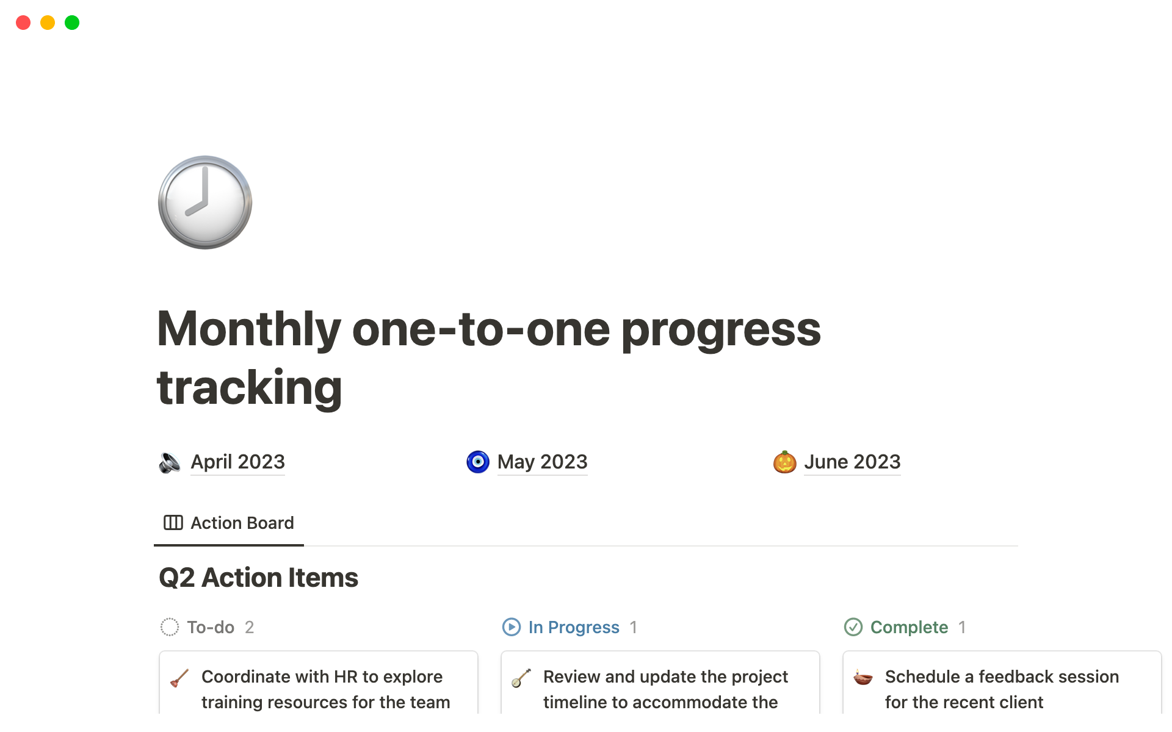Click the clock page icon

[205, 202]
